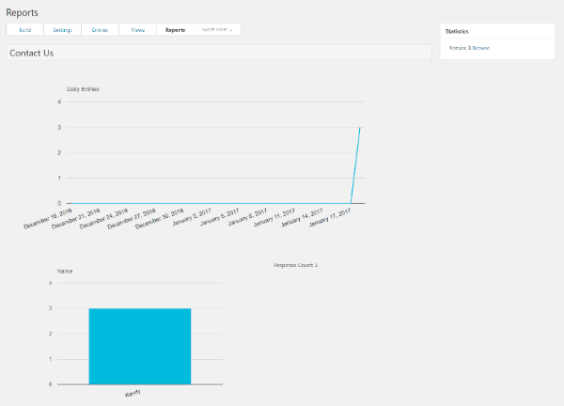This screenshot has height=406, width=564.
Task: Click the Statistics panel header
Action: 457,31
